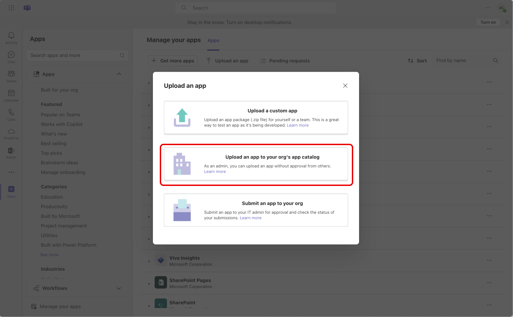The height and width of the screenshot is (317, 513).
Task: Open Calls in the left rail
Action: click(x=11, y=115)
